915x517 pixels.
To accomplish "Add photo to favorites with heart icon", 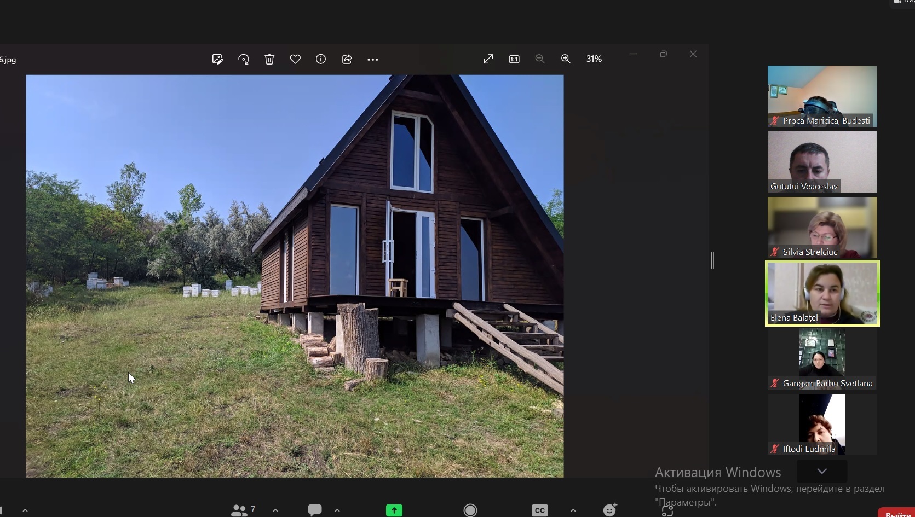I will [x=295, y=59].
